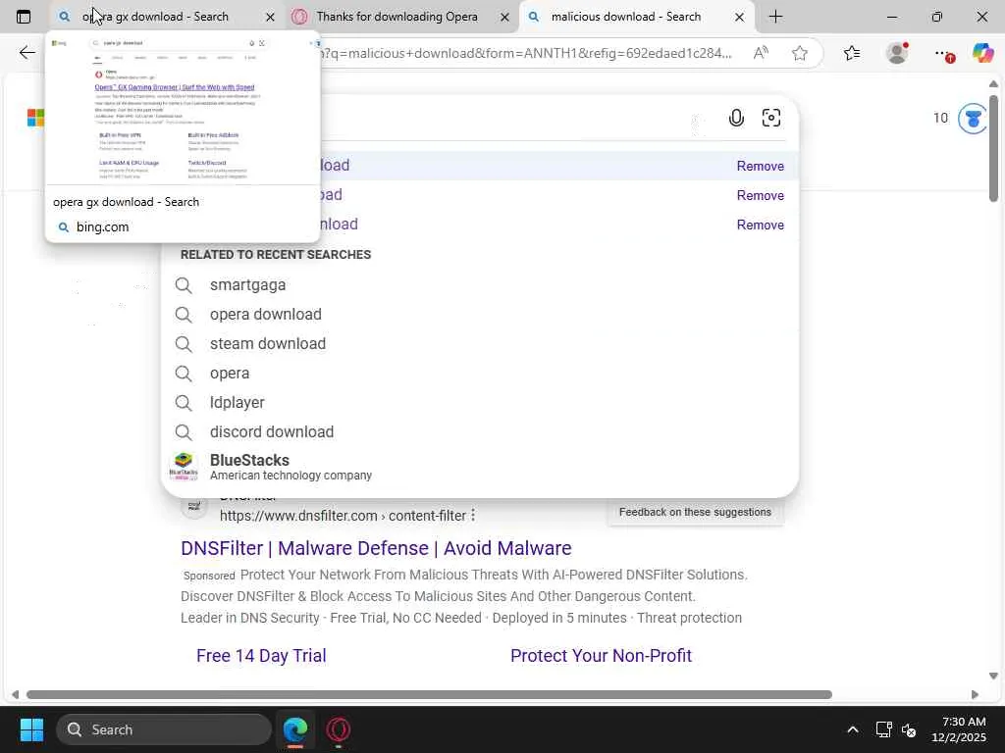Click the tab preview thumbnail for opera gx
The height and width of the screenshot is (753, 1005).
point(182,109)
